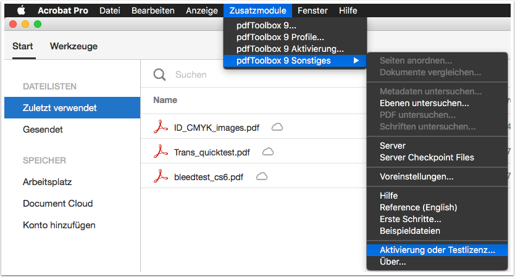This screenshot has width=515, height=277.
Task: Select Aktivierung oder Testlizenz...
Action: point(437,250)
